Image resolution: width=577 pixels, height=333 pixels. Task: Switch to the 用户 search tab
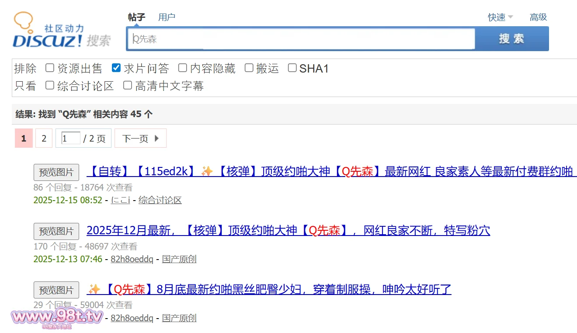(167, 17)
